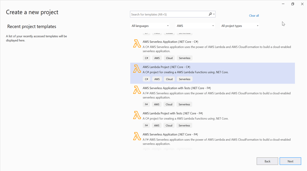Image resolution: width=307 pixels, height=171 pixels.
Task: Click the Serverless tag under AWS Lambda Project C#
Action: [185, 79]
